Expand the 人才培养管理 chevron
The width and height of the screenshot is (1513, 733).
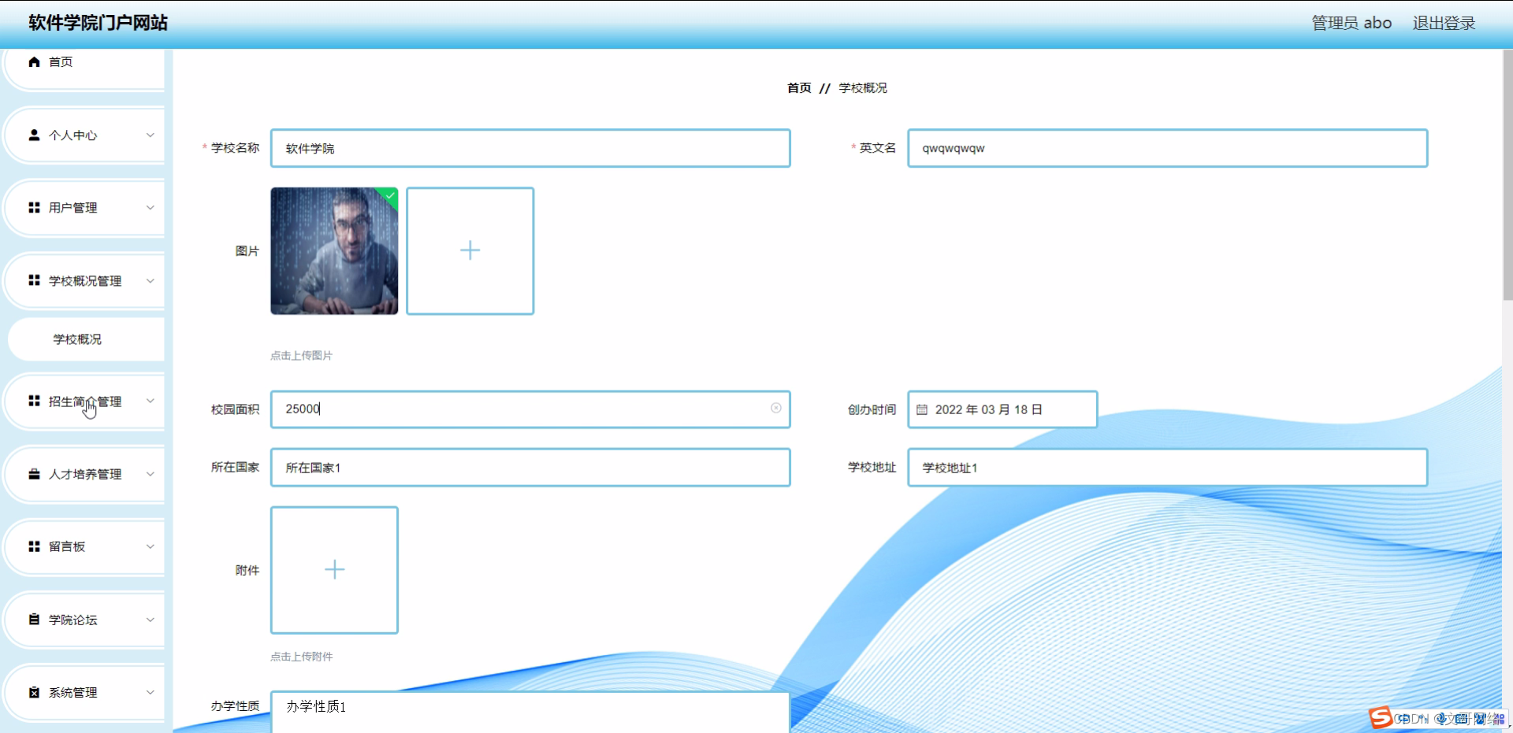pyautogui.click(x=150, y=474)
